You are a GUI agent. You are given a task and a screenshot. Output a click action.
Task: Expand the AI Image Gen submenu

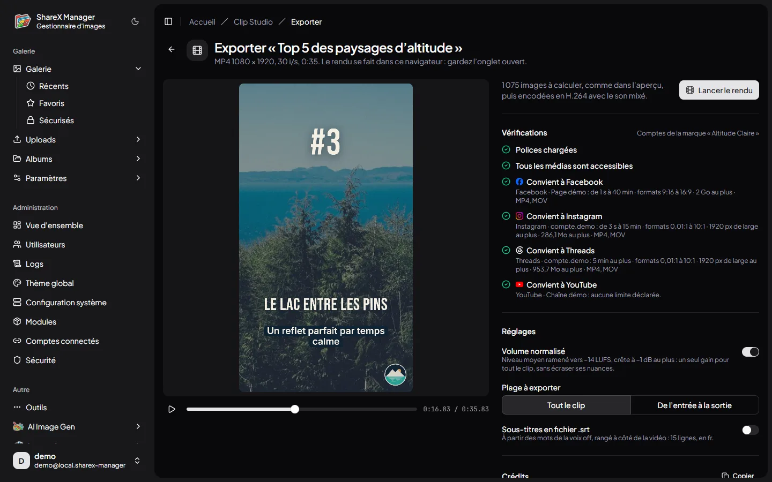point(138,426)
